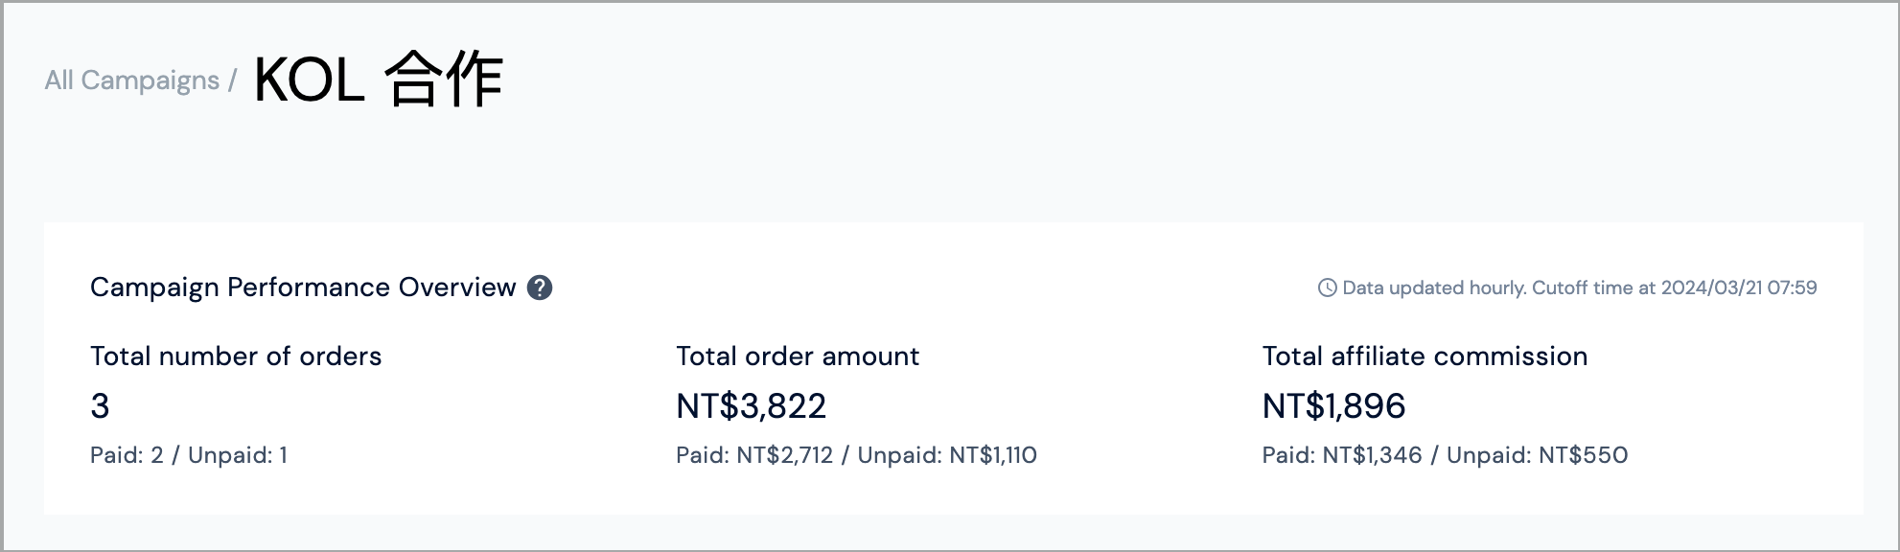Click the Total affiliate commission label
1900x552 pixels.
(1425, 356)
